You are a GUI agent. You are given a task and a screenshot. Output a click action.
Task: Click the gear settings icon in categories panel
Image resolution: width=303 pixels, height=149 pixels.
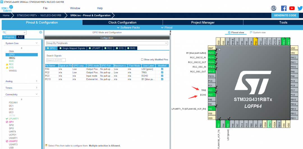point(41,32)
